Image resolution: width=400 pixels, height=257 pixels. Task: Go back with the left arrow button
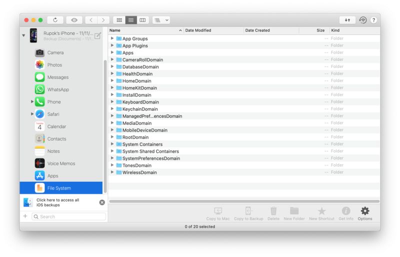pos(91,20)
